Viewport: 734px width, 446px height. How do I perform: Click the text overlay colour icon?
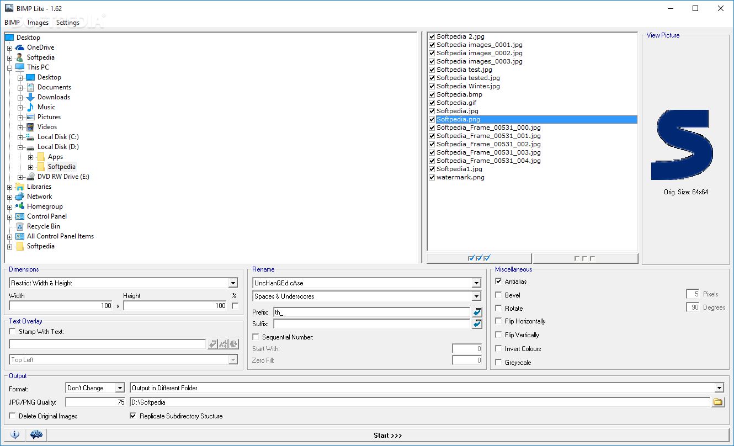pyautogui.click(x=233, y=344)
